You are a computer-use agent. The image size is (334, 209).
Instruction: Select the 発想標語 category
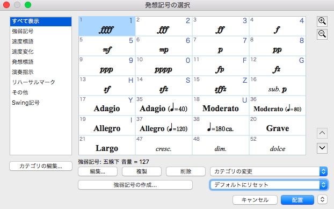tap(41, 62)
